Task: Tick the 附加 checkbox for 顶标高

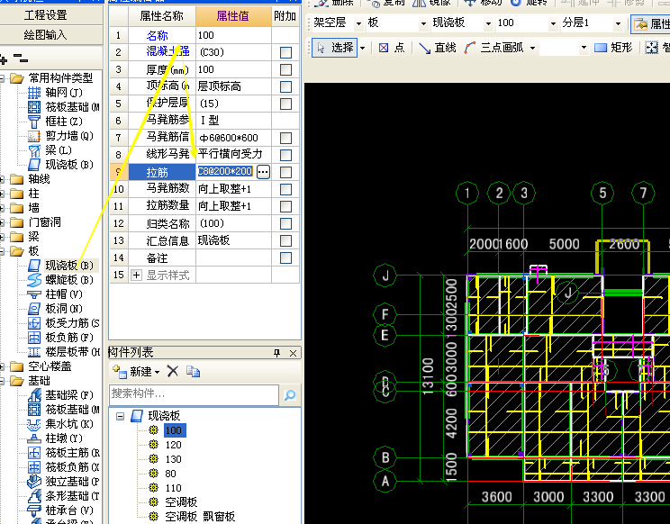Action: [285, 86]
